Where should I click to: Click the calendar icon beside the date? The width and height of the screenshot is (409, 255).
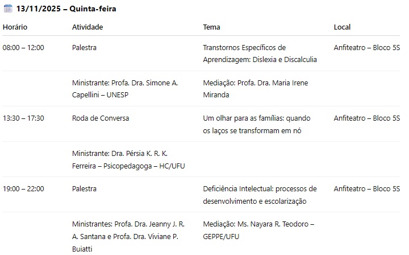pos(8,9)
